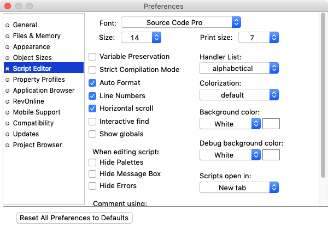328x229 pixels.
Task: Select Files & Memory in sidebar
Action: [x=37, y=36]
